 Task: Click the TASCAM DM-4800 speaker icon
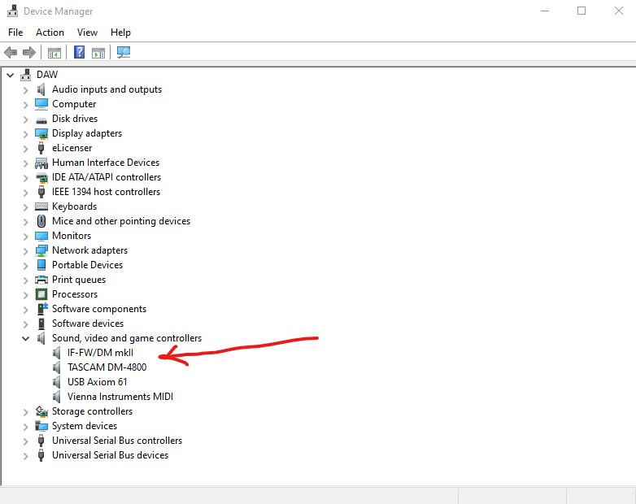(56, 367)
